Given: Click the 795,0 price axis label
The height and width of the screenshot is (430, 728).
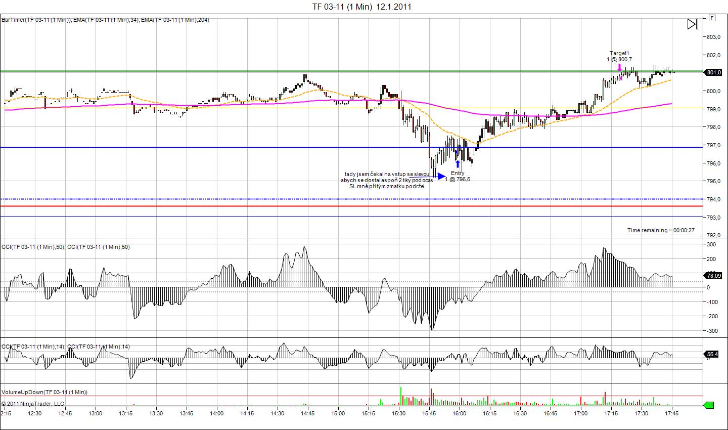Looking at the screenshot, I should (713, 181).
